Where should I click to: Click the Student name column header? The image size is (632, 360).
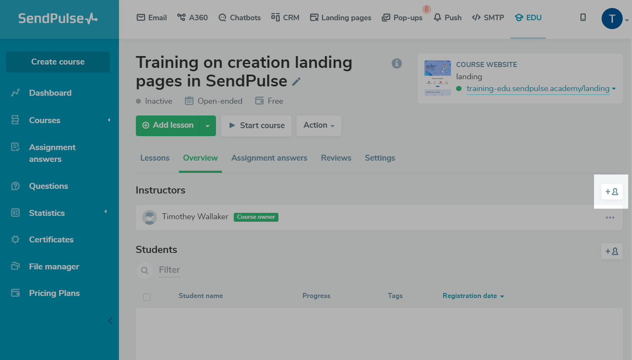[x=201, y=296]
